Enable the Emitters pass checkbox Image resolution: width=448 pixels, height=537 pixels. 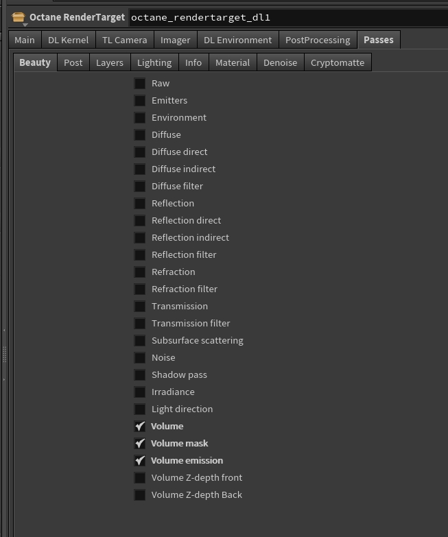[x=140, y=101]
